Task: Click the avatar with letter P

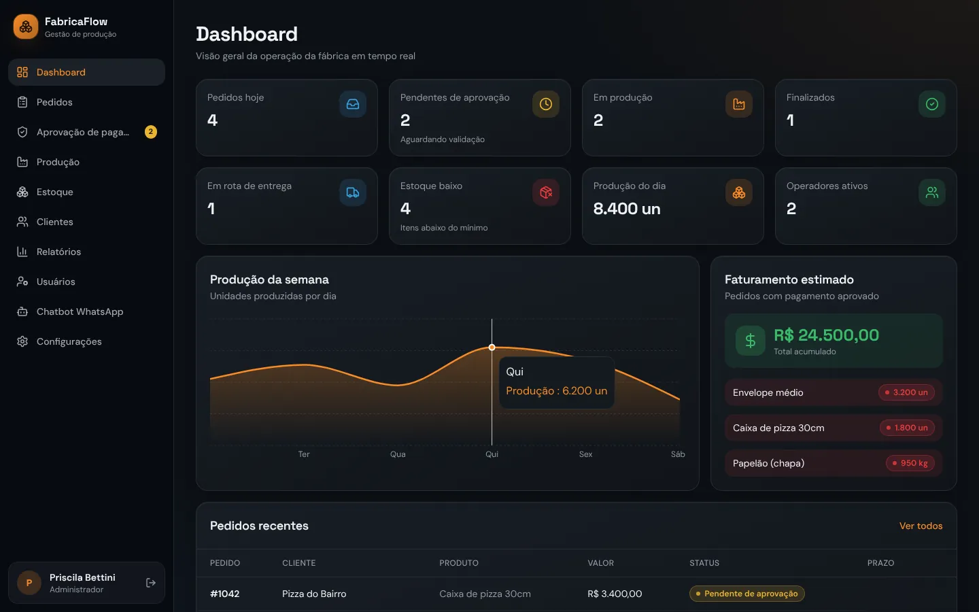Action: pos(29,583)
